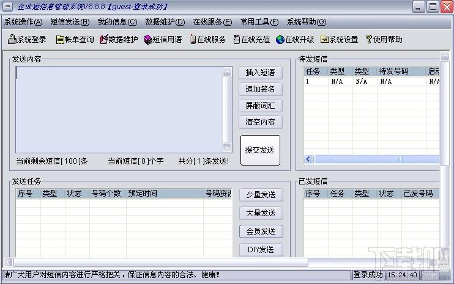Open the 系统帮助(G) menu
The width and height of the screenshot is (454, 284).
pos(307,22)
